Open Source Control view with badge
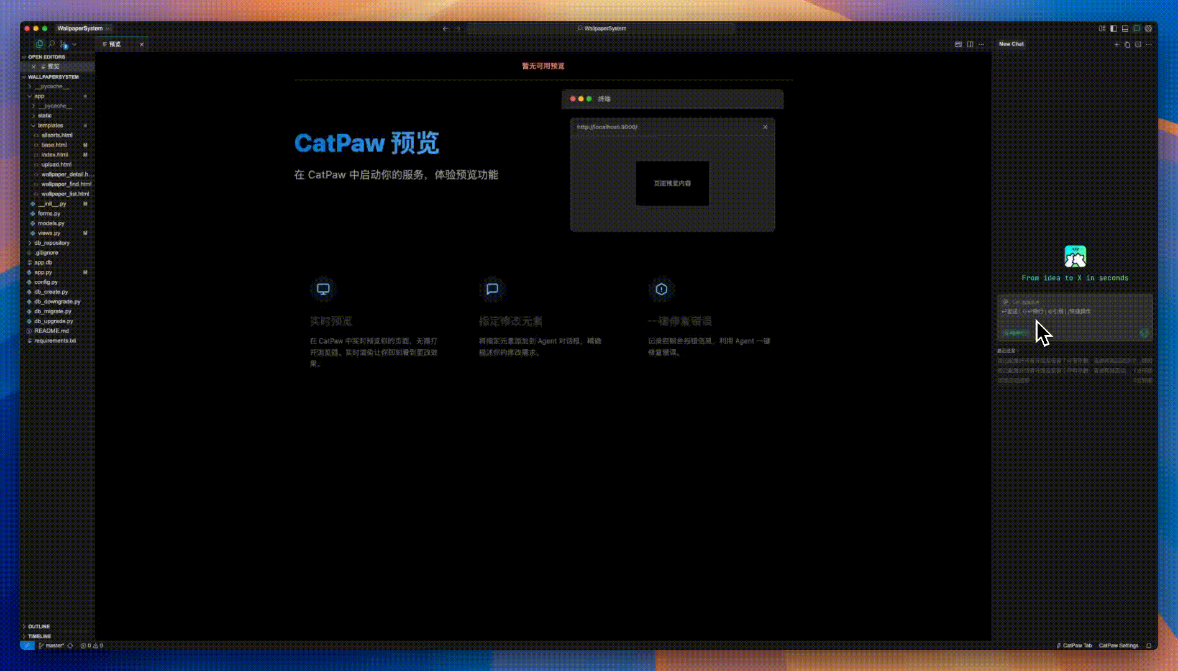This screenshot has height=671, width=1178. [x=63, y=44]
